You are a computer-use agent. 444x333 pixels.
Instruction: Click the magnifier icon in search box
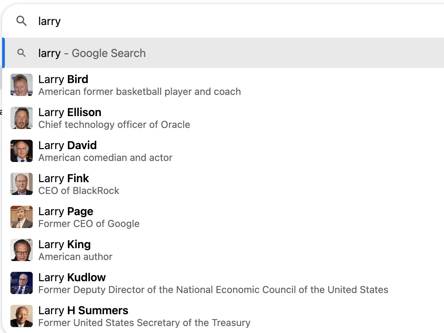pyautogui.click(x=22, y=21)
